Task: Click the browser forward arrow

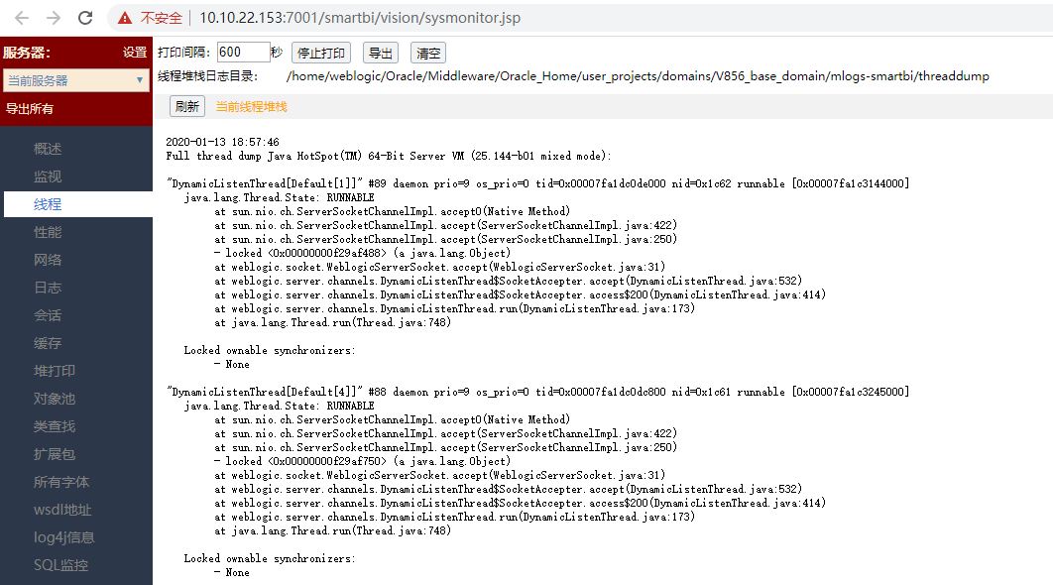Action: pyautogui.click(x=54, y=18)
